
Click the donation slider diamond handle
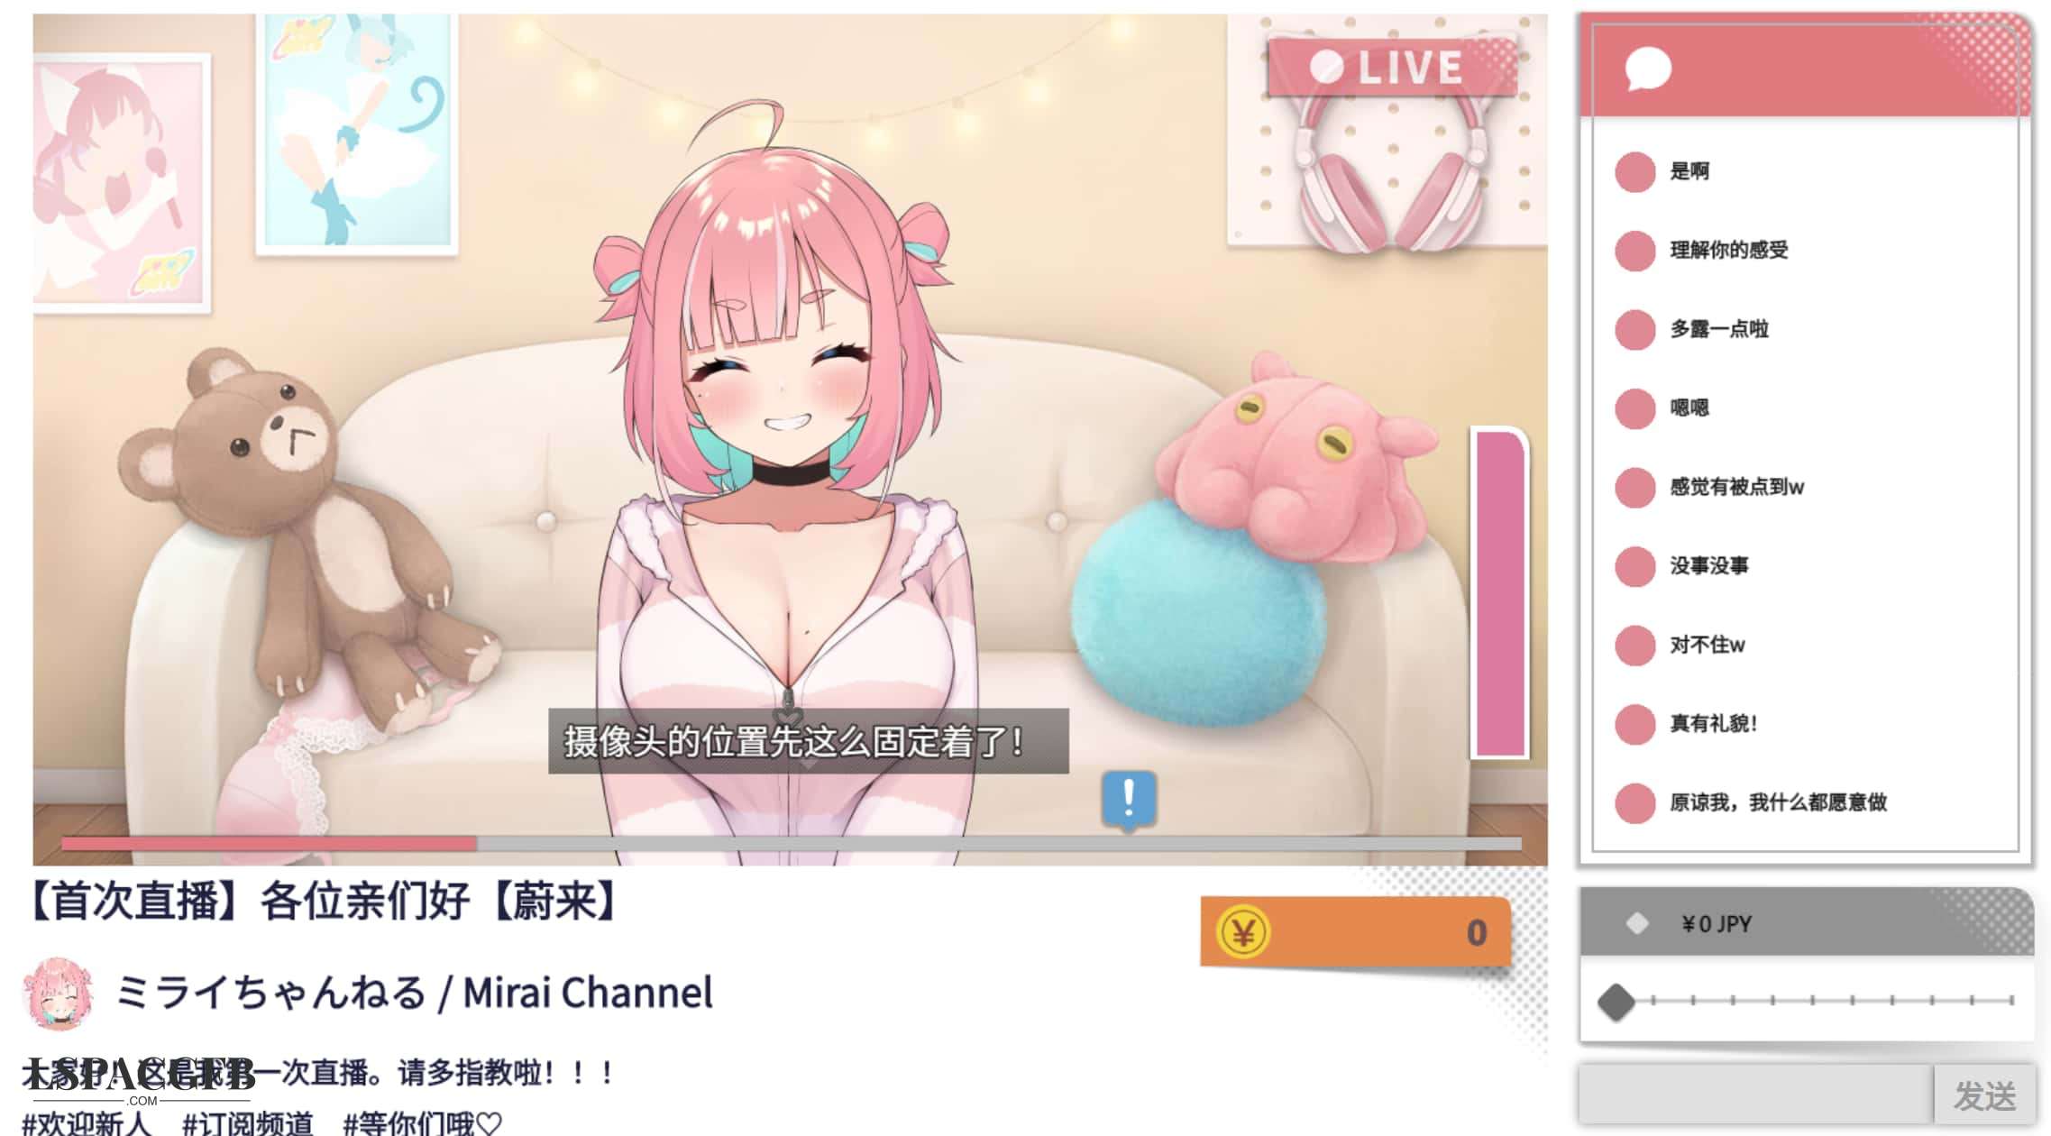[x=1616, y=1002]
